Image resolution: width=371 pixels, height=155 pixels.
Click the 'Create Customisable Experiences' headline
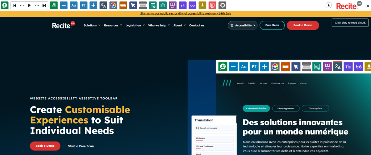click(80, 120)
